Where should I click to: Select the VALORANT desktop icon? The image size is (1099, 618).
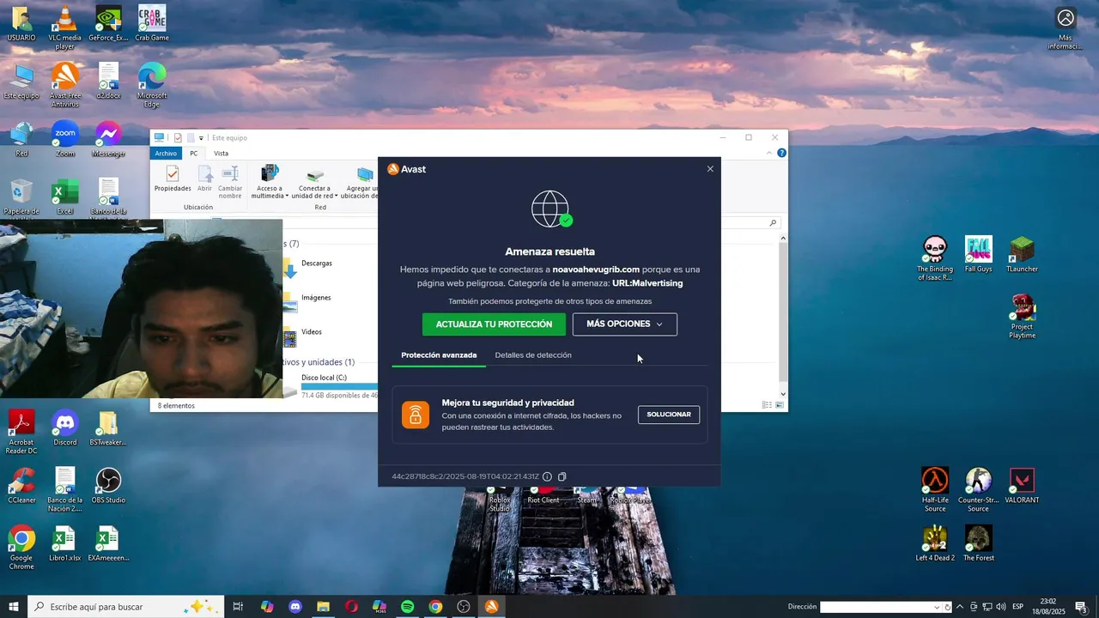coord(1022,486)
